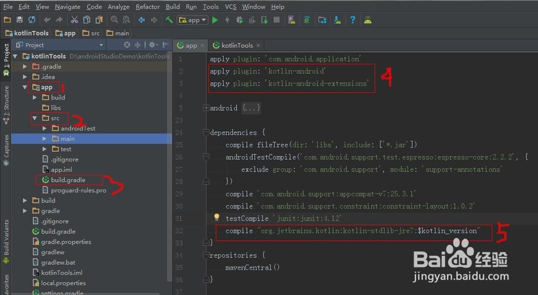538x295 pixels.
Task: Click the Redo arrow icon
Action: (x=59, y=20)
